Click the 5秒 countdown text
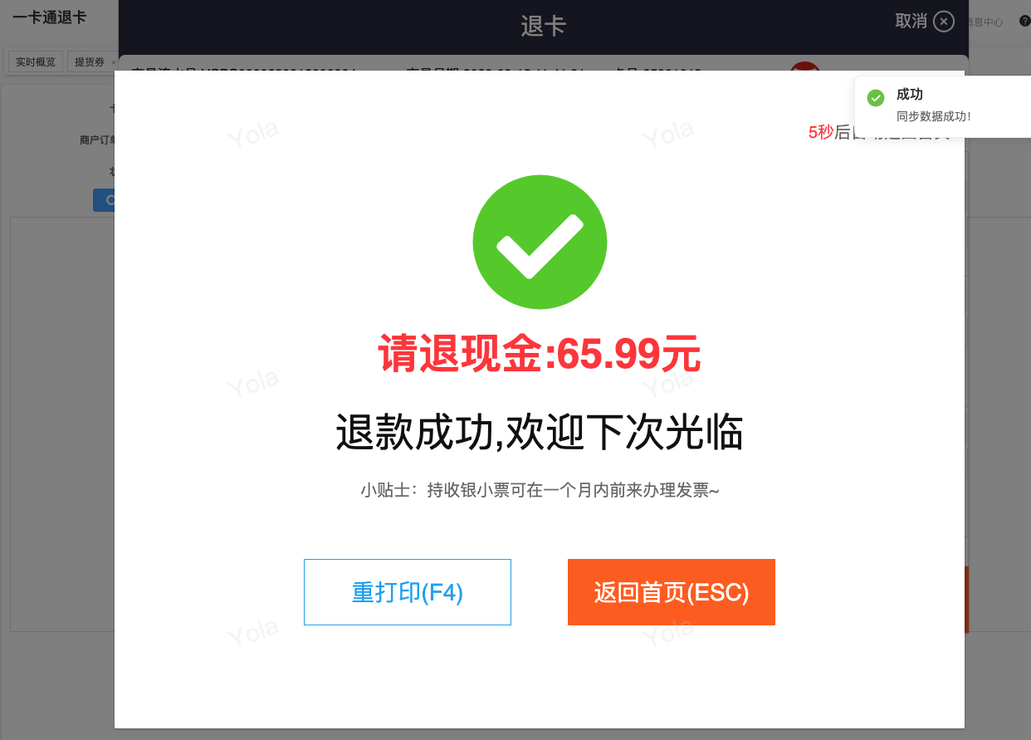This screenshot has width=1031, height=740. click(x=820, y=131)
